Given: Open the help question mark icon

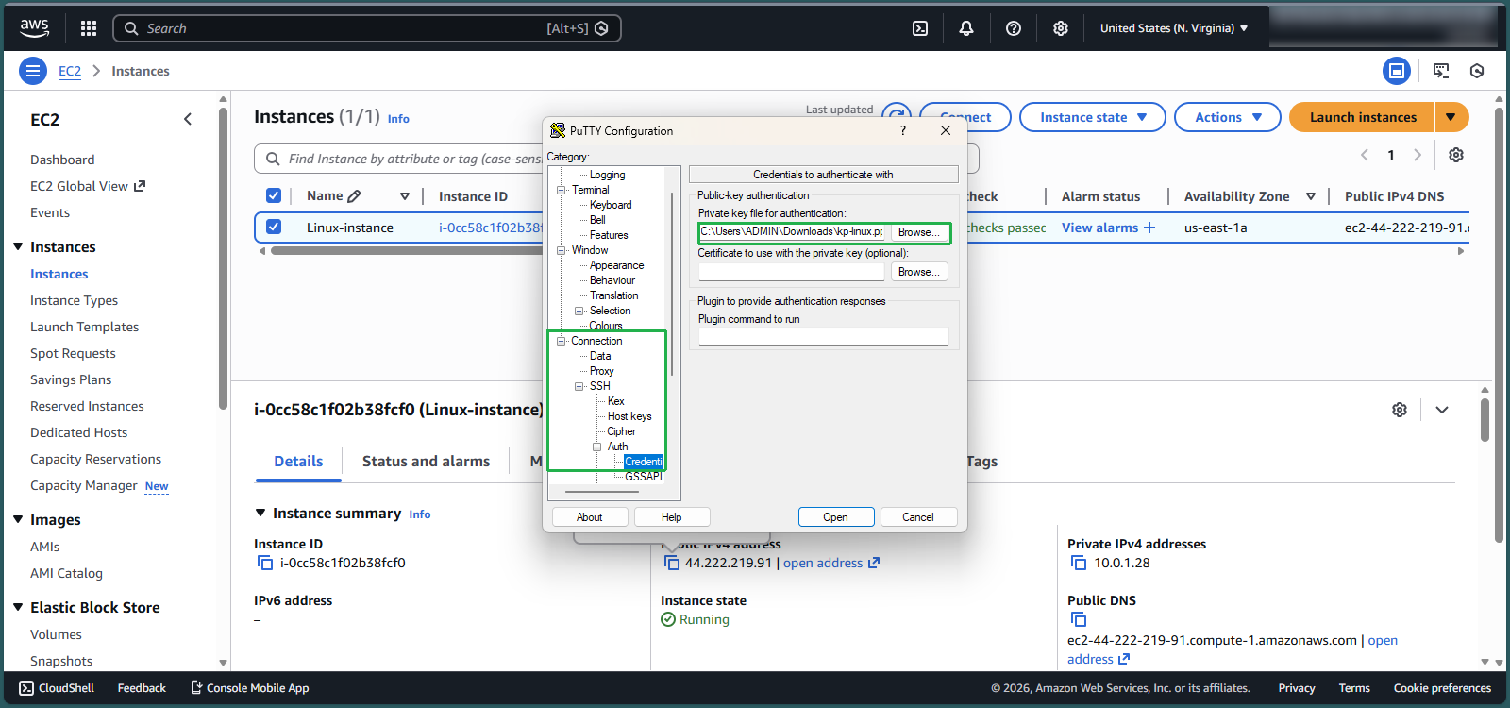Looking at the screenshot, I should point(1014,28).
